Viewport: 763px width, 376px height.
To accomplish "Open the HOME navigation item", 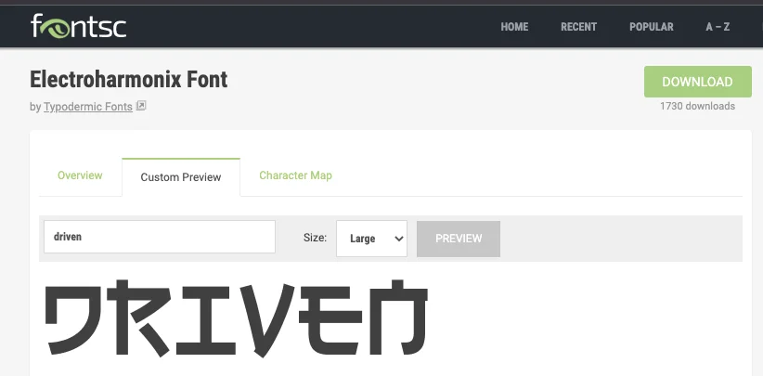I will (x=514, y=27).
